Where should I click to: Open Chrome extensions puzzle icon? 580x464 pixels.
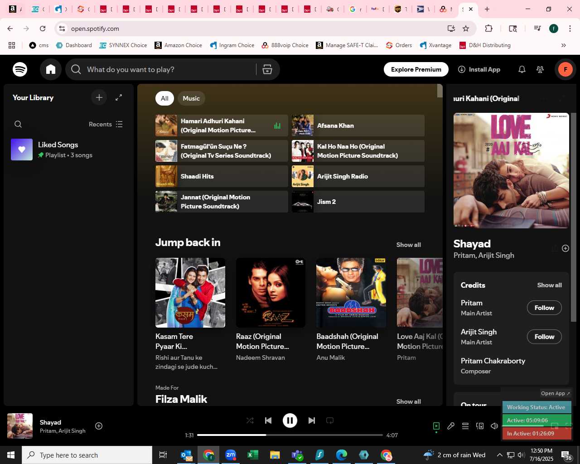[488, 29]
